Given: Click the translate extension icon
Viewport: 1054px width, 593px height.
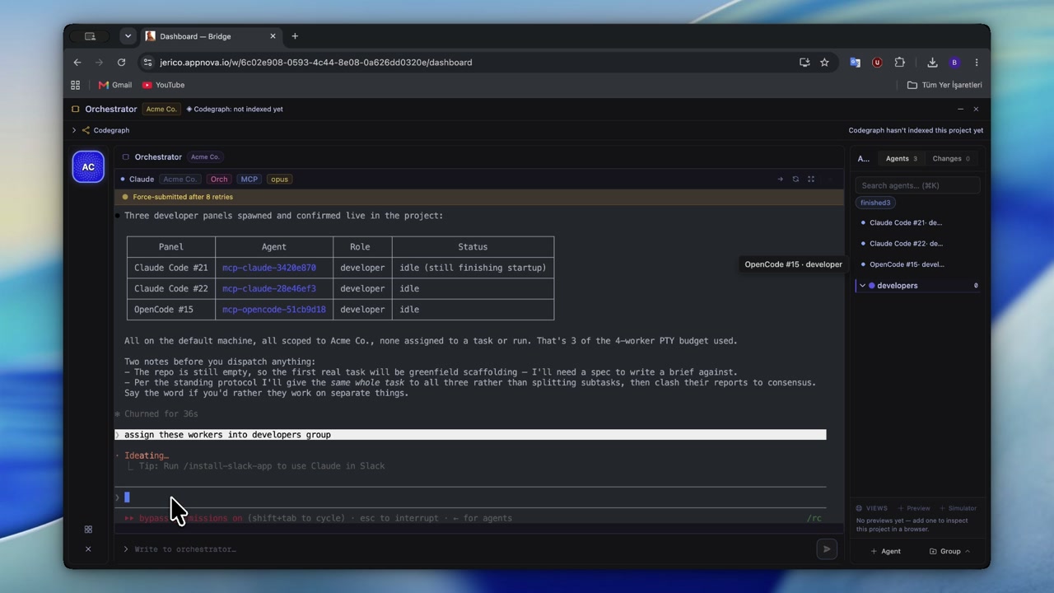Looking at the screenshot, I should click(855, 63).
